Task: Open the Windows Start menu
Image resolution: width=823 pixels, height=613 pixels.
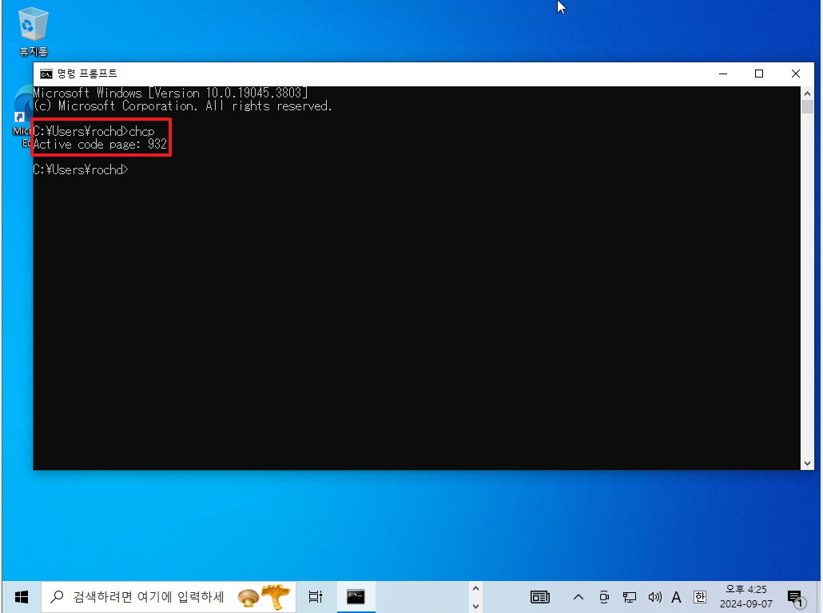Action: (x=22, y=597)
